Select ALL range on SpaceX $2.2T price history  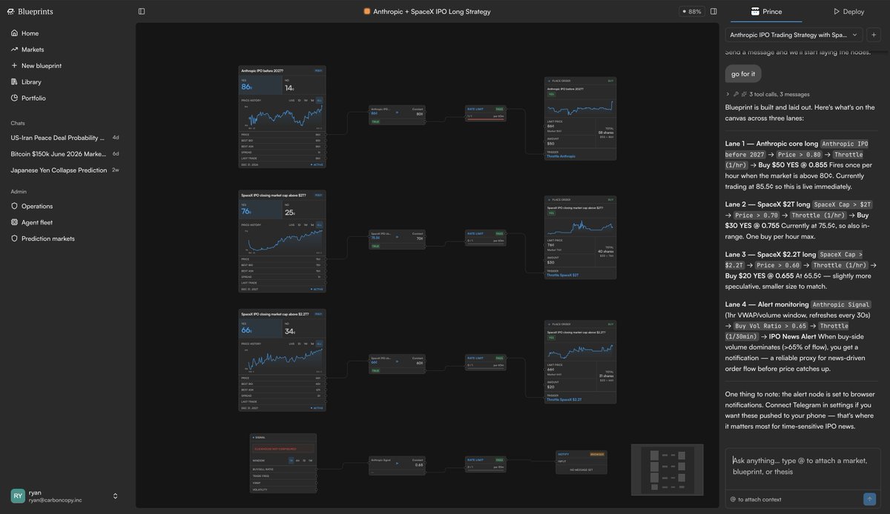point(319,344)
